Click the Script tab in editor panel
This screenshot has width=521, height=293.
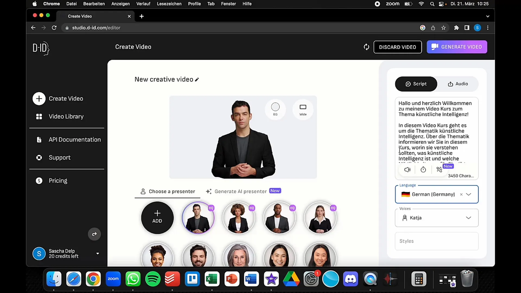click(x=416, y=84)
